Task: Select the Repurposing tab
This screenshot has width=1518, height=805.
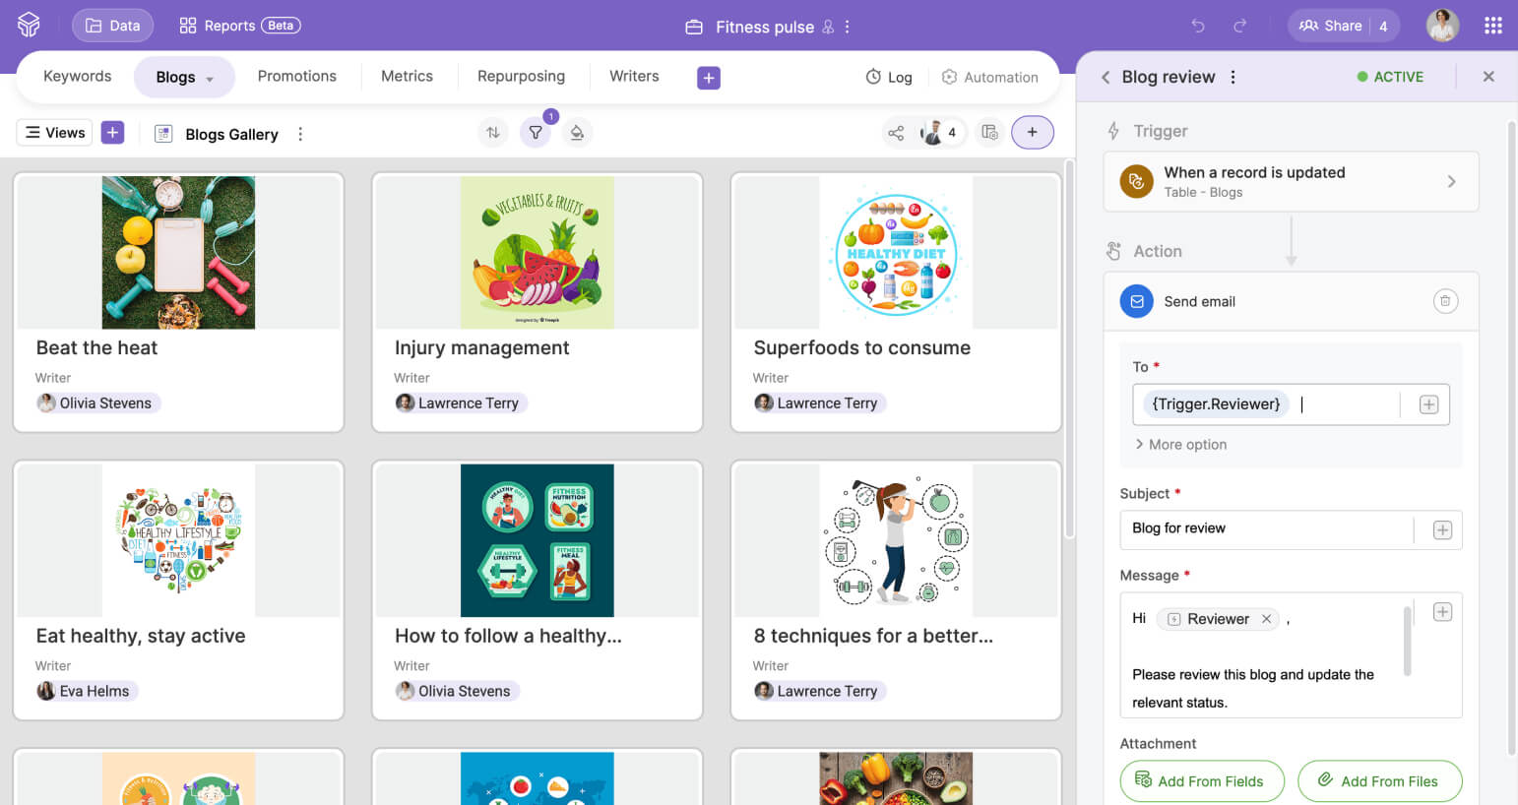Action: tap(522, 77)
